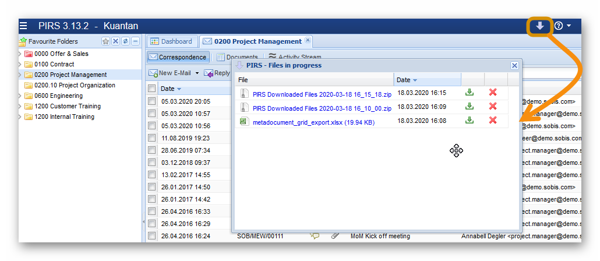
Task: Download metadocument_grid_export.xlsx file
Action: pyautogui.click(x=470, y=120)
